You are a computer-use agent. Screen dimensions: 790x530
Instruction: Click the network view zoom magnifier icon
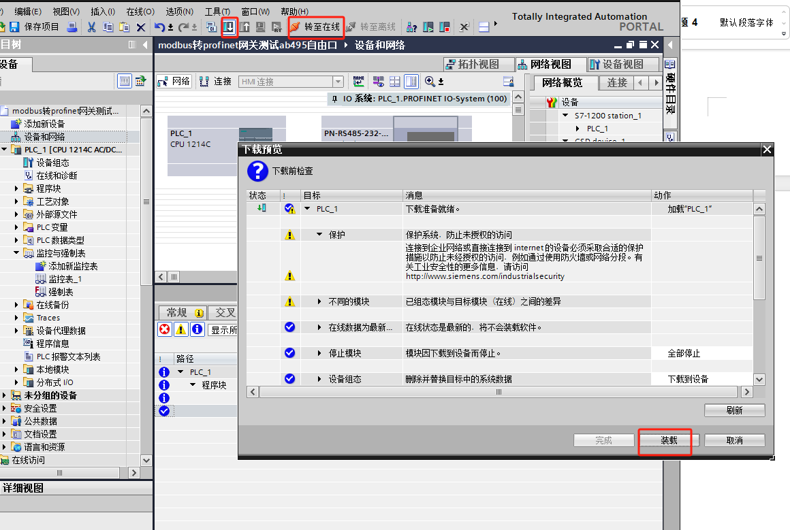coord(430,81)
